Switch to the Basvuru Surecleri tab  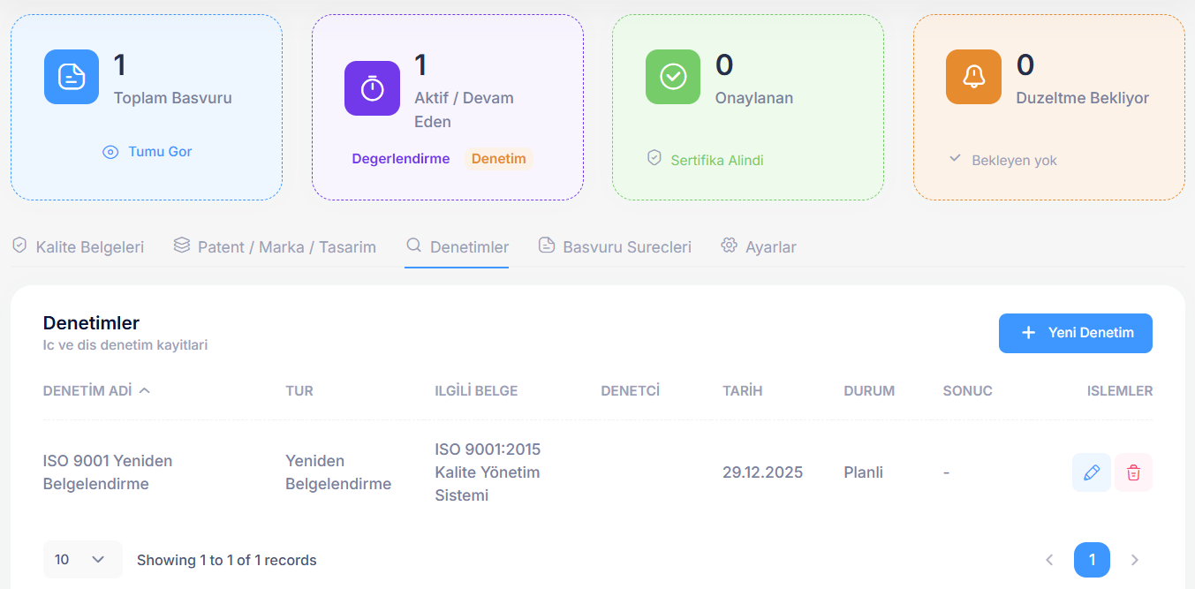tap(615, 246)
